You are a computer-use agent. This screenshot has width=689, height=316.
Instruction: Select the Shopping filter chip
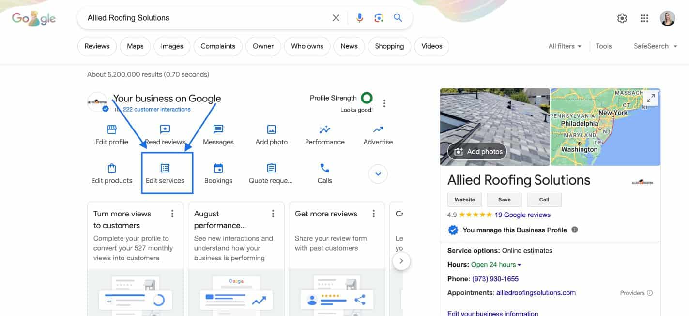[x=389, y=46]
